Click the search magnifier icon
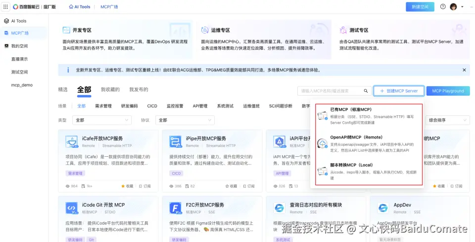475x242 pixels. click(366, 91)
